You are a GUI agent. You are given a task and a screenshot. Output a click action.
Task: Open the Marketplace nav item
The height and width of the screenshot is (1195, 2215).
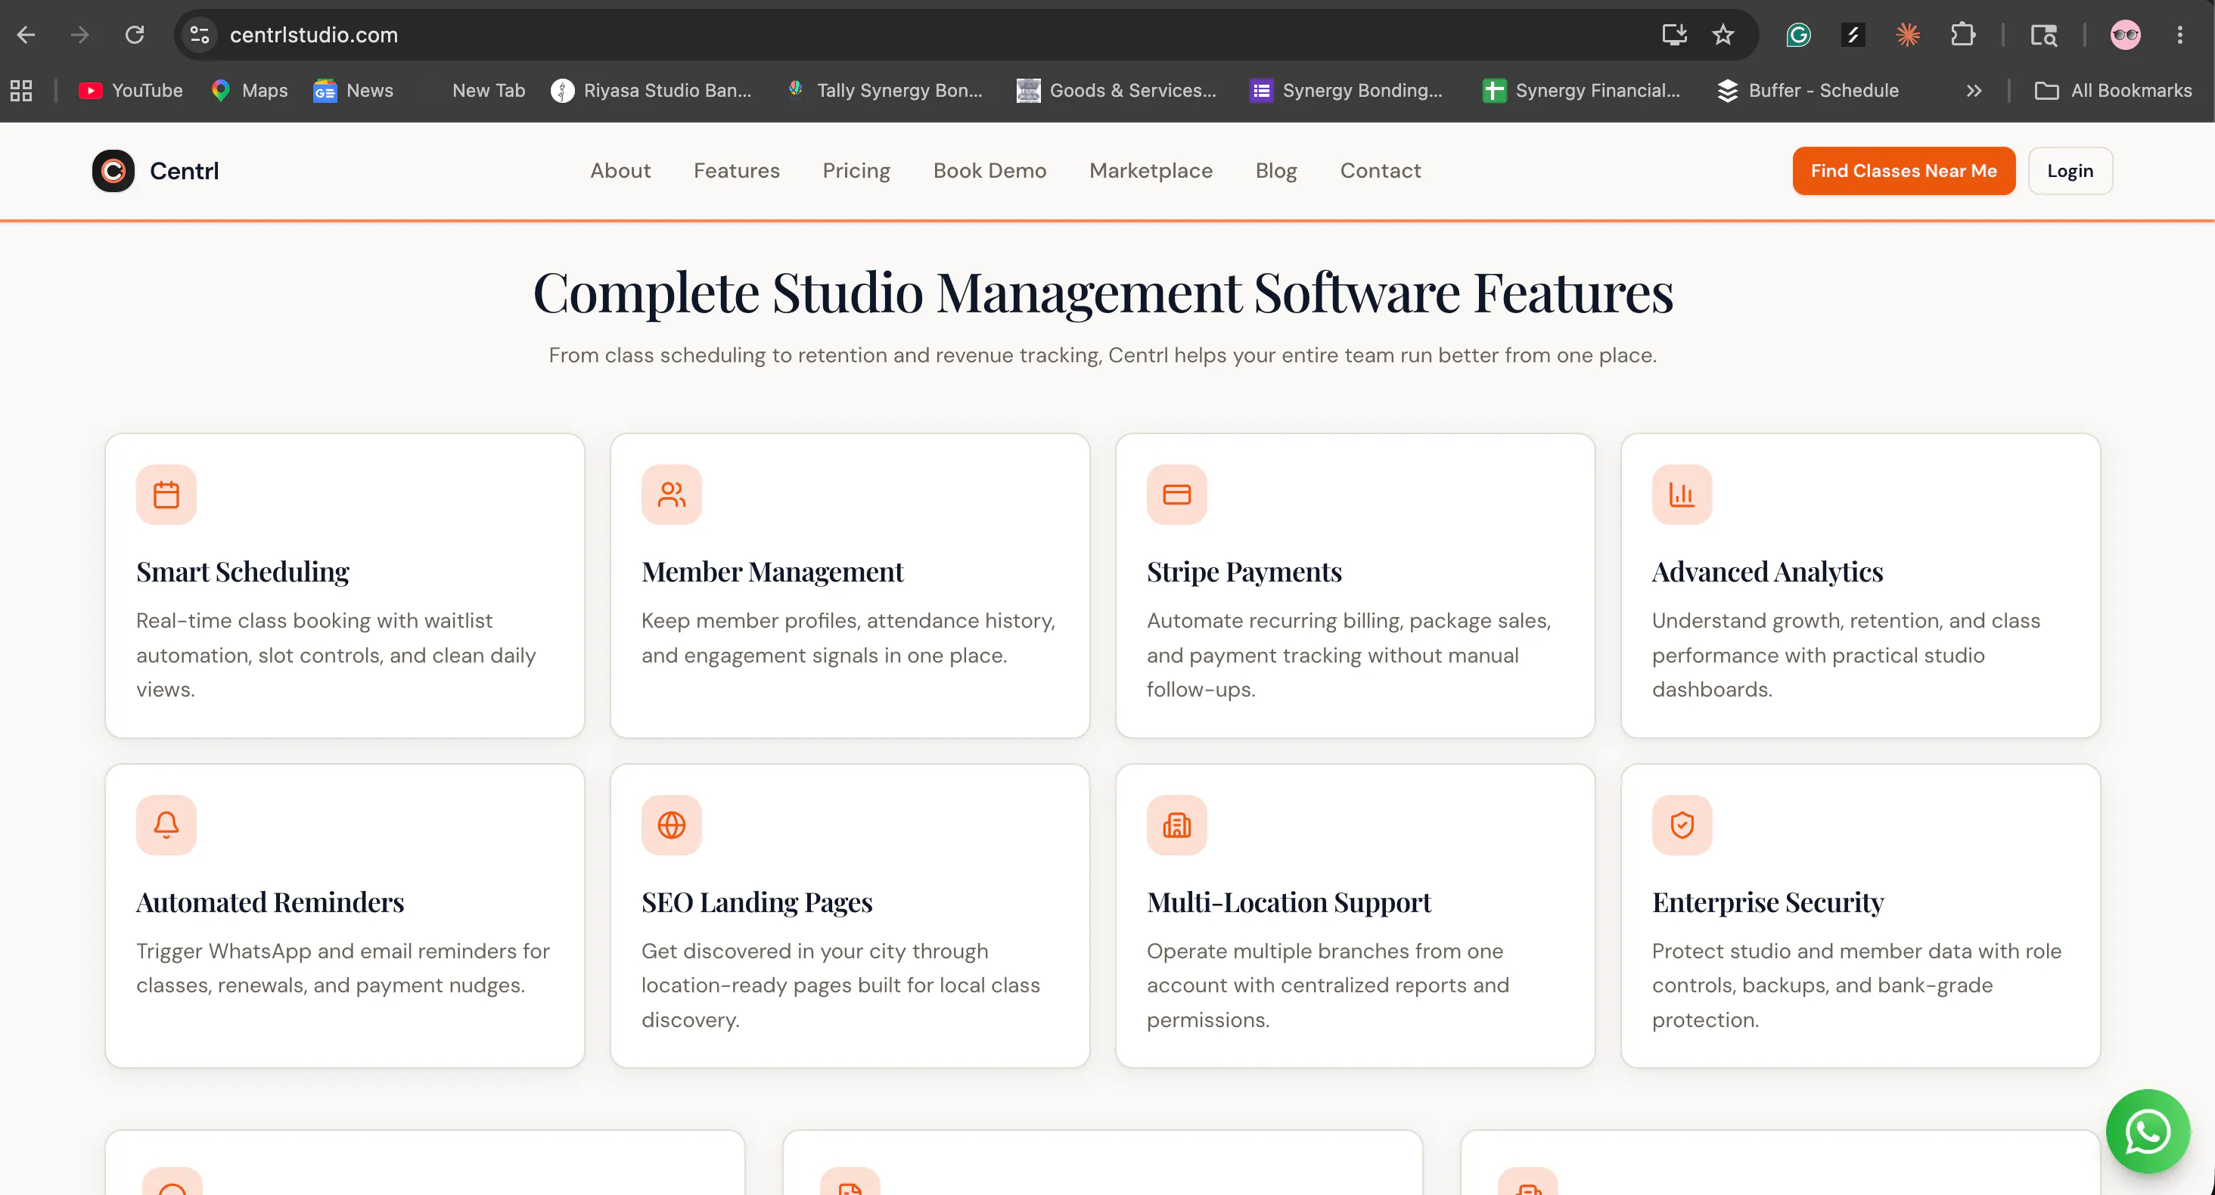pos(1151,170)
